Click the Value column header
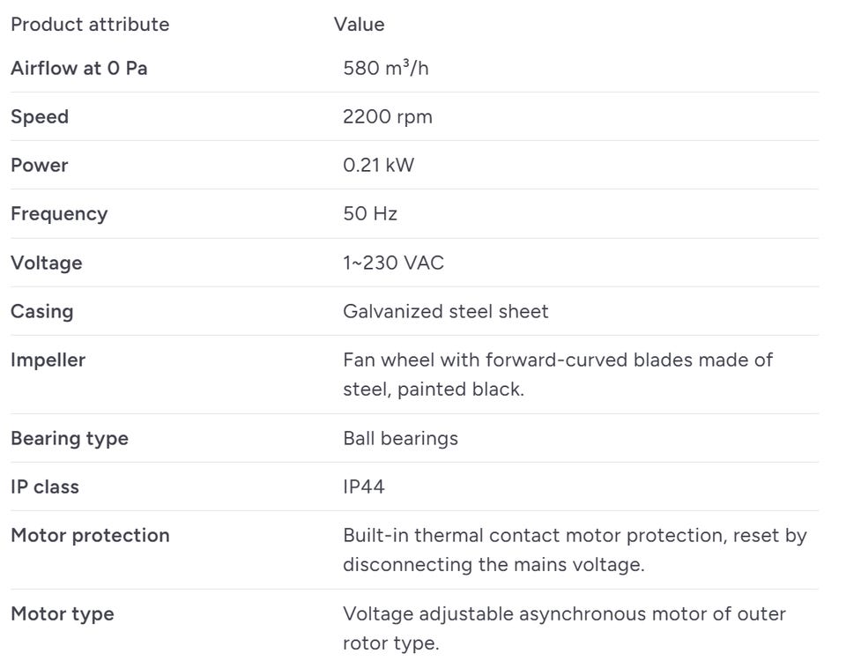846x661 pixels. click(359, 25)
